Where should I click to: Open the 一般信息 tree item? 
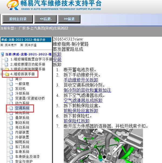[x=22, y=84]
